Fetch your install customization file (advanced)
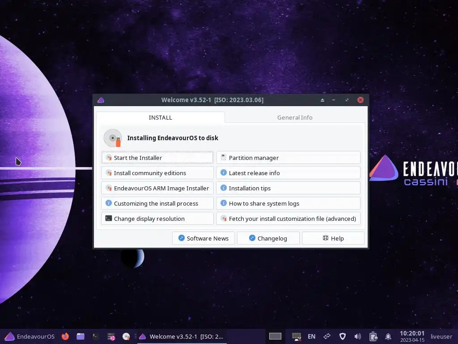458x344 pixels. pyautogui.click(x=288, y=219)
